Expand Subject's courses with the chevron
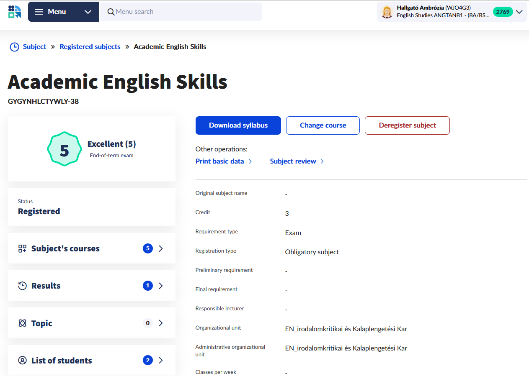The image size is (529, 376). (161, 248)
